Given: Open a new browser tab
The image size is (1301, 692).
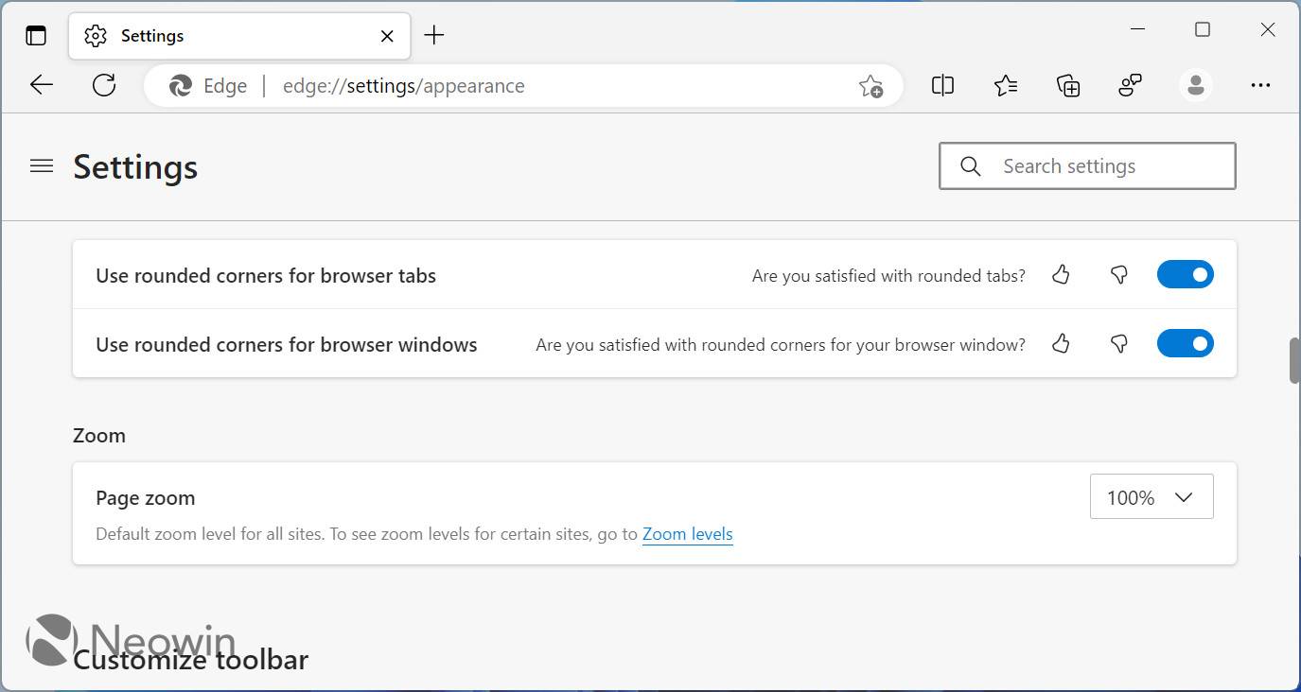Looking at the screenshot, I should click(433, 35).
